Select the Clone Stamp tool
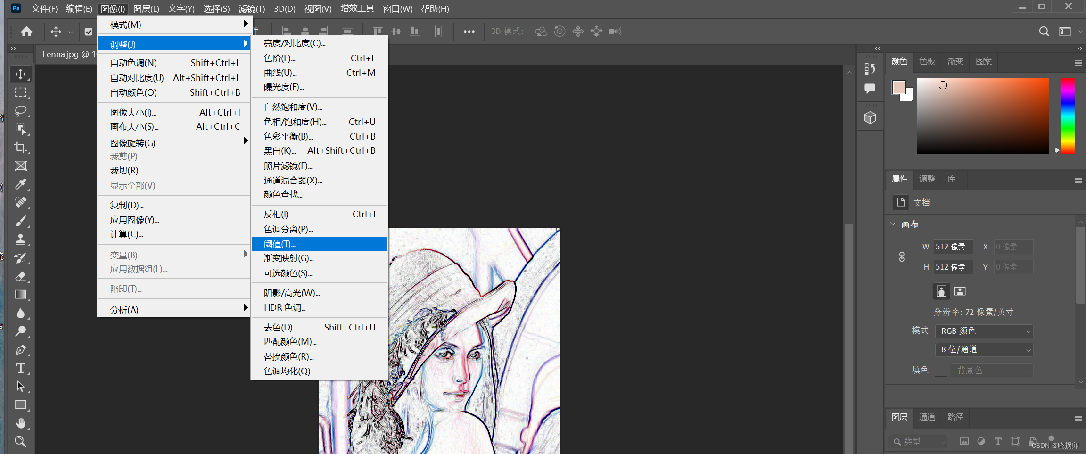 20,239
